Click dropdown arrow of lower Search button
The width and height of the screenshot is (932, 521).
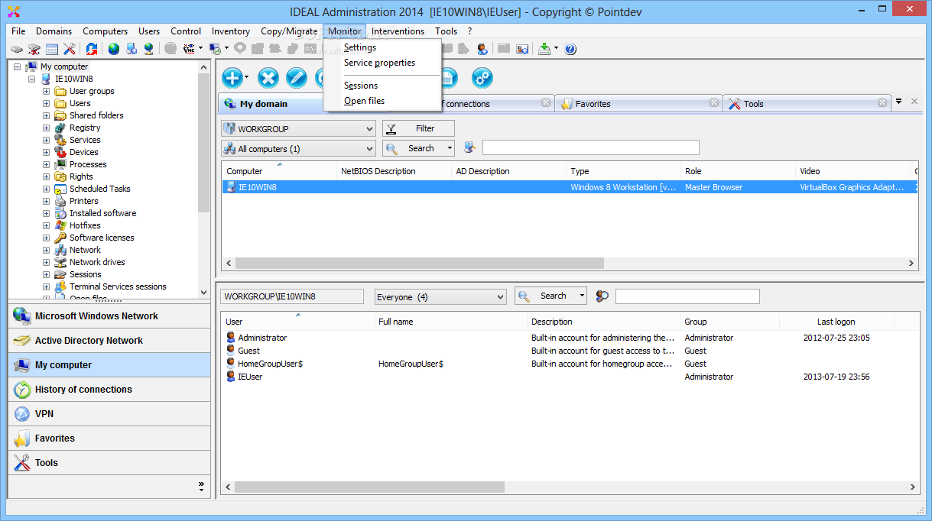click(582, 296)
